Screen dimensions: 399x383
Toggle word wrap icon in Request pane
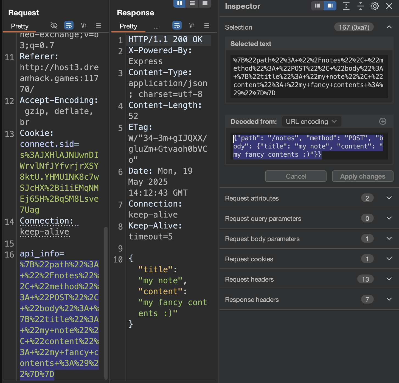point(69,25)
